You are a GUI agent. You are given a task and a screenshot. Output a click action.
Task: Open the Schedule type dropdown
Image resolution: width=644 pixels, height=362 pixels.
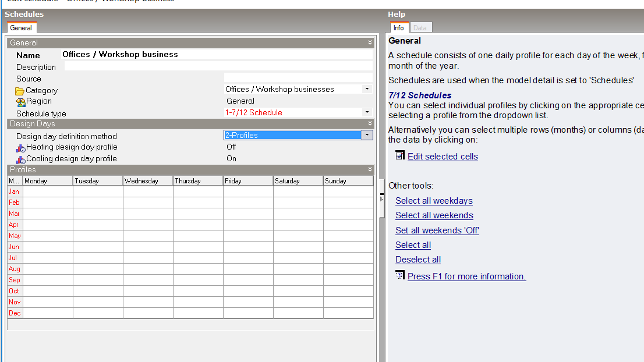click(x=367, y=112)
